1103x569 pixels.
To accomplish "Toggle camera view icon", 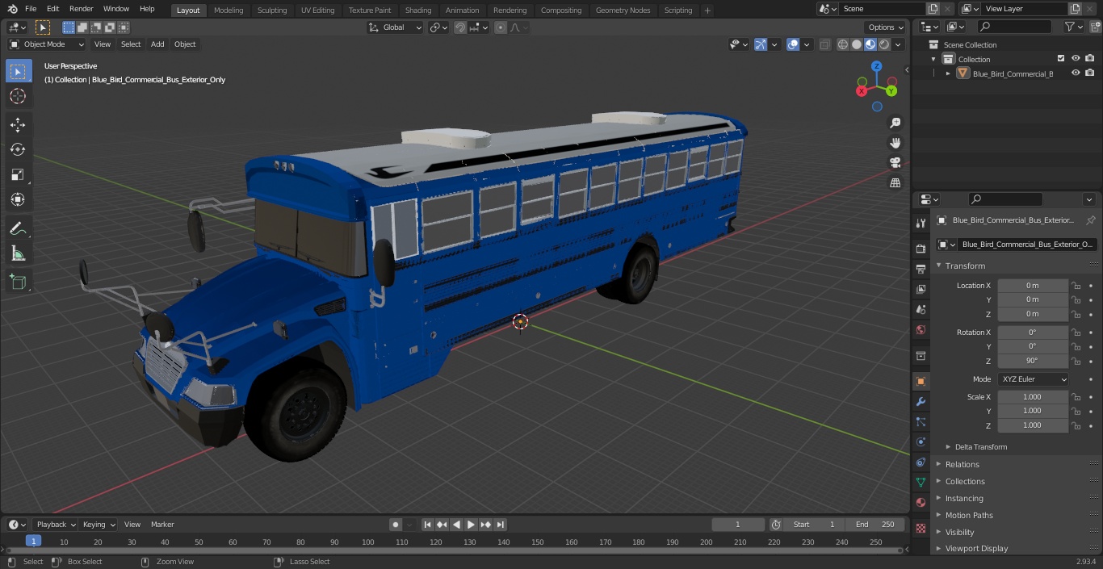I will [895, 162].
